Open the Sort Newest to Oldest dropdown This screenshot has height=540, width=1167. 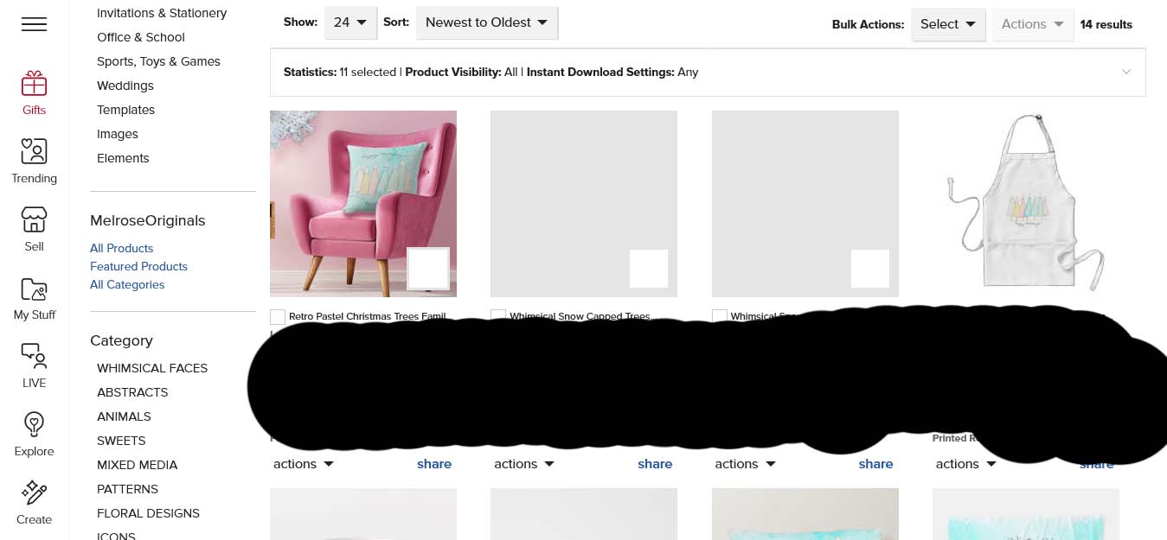point(486,22)
